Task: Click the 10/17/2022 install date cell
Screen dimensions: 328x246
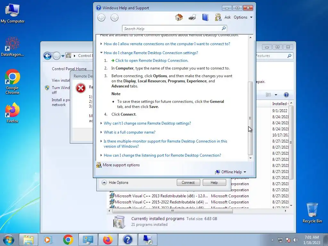Action: [280, 135]
